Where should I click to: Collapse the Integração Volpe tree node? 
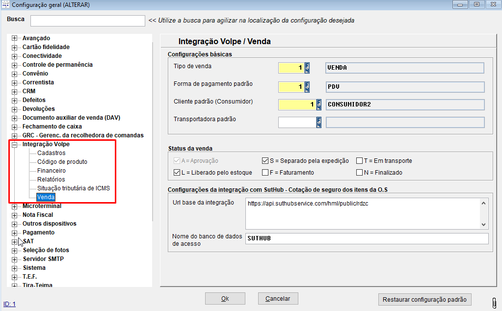pyautogui.click(x=15, y=145)
